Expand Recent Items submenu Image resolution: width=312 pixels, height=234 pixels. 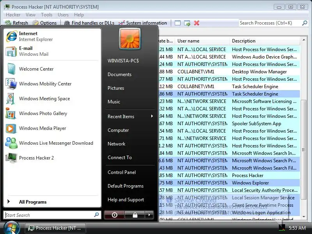tap(130, 116)
